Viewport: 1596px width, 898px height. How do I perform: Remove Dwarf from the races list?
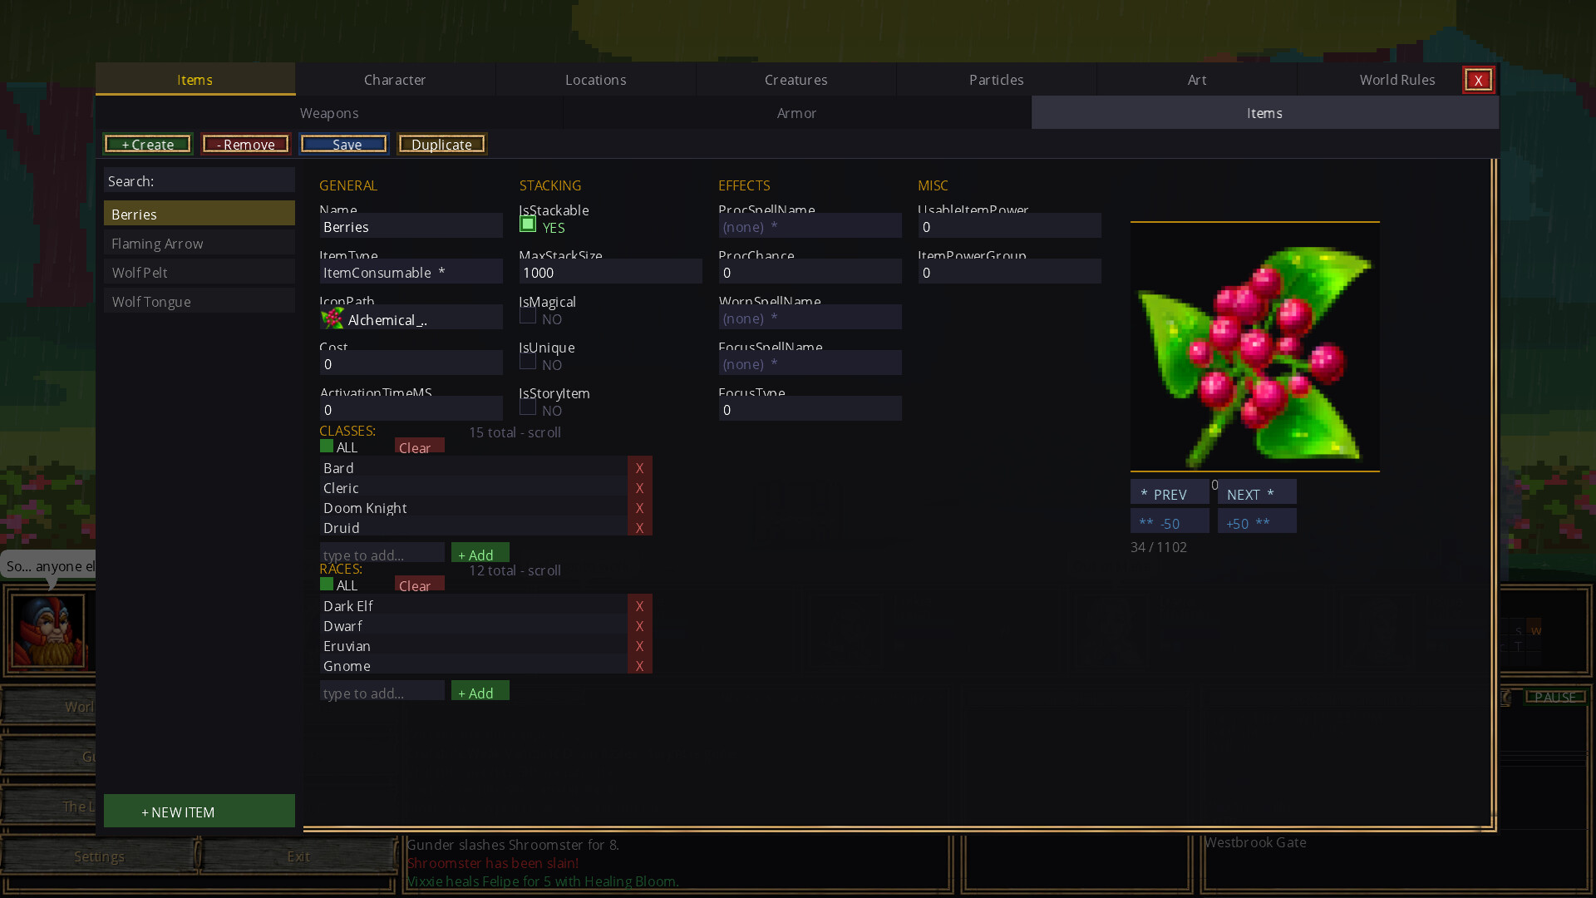click(639, 625)
